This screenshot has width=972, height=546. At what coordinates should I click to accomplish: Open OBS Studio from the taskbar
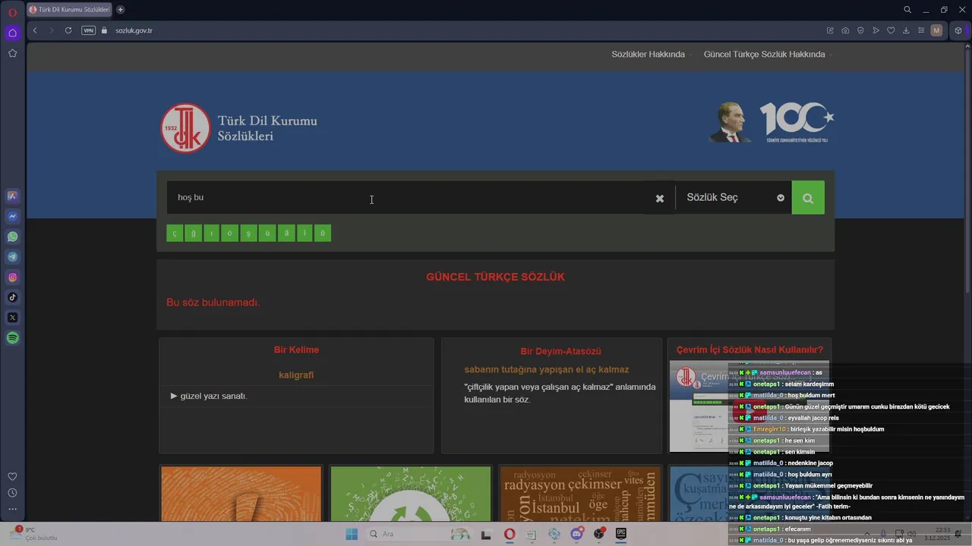[x=599, y=534]
